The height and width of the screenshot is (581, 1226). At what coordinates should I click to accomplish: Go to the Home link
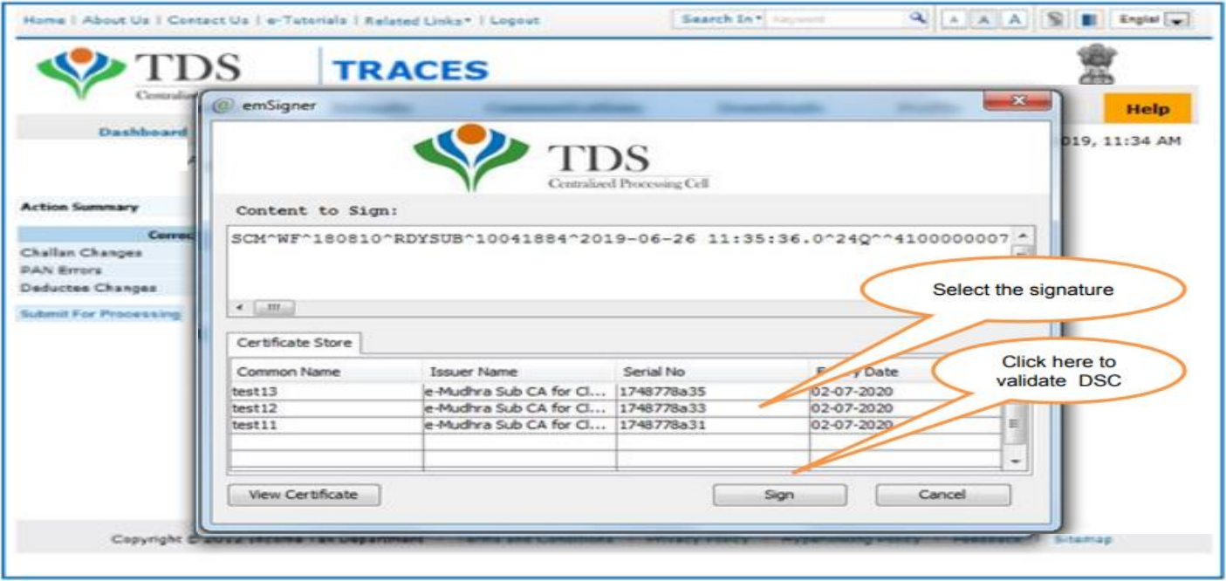tap(44, 19)
